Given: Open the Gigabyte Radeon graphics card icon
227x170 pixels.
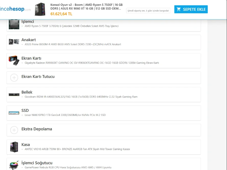Looking at the screenshot, I should pos(14,60).
